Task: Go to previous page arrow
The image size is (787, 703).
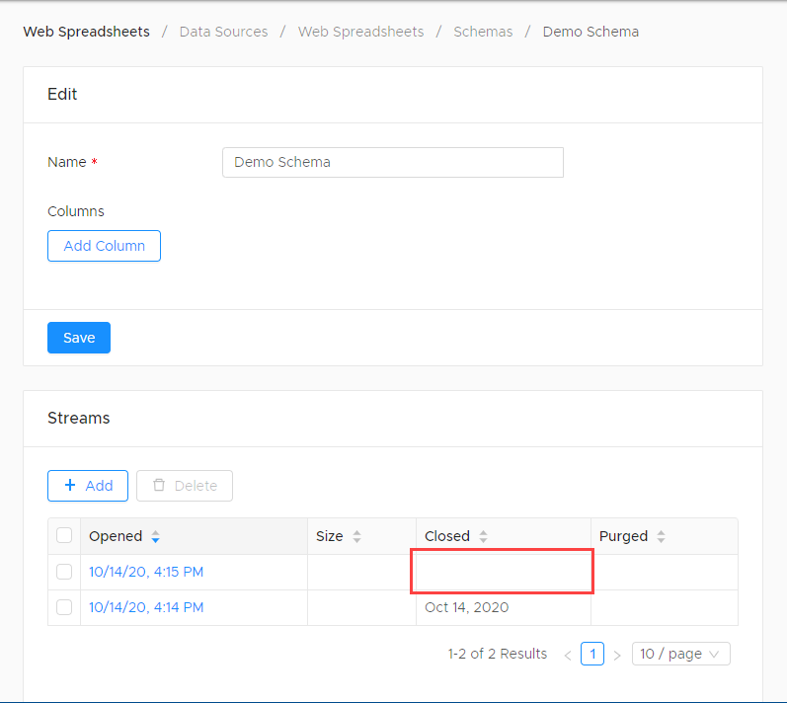Action: pos(568,655)
